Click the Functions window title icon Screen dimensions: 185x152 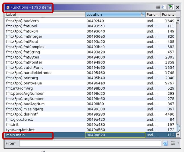tap(8, 7)
